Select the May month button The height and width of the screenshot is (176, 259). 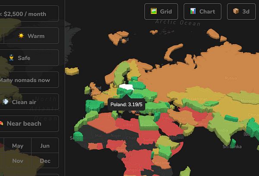(x=18, y=145)
